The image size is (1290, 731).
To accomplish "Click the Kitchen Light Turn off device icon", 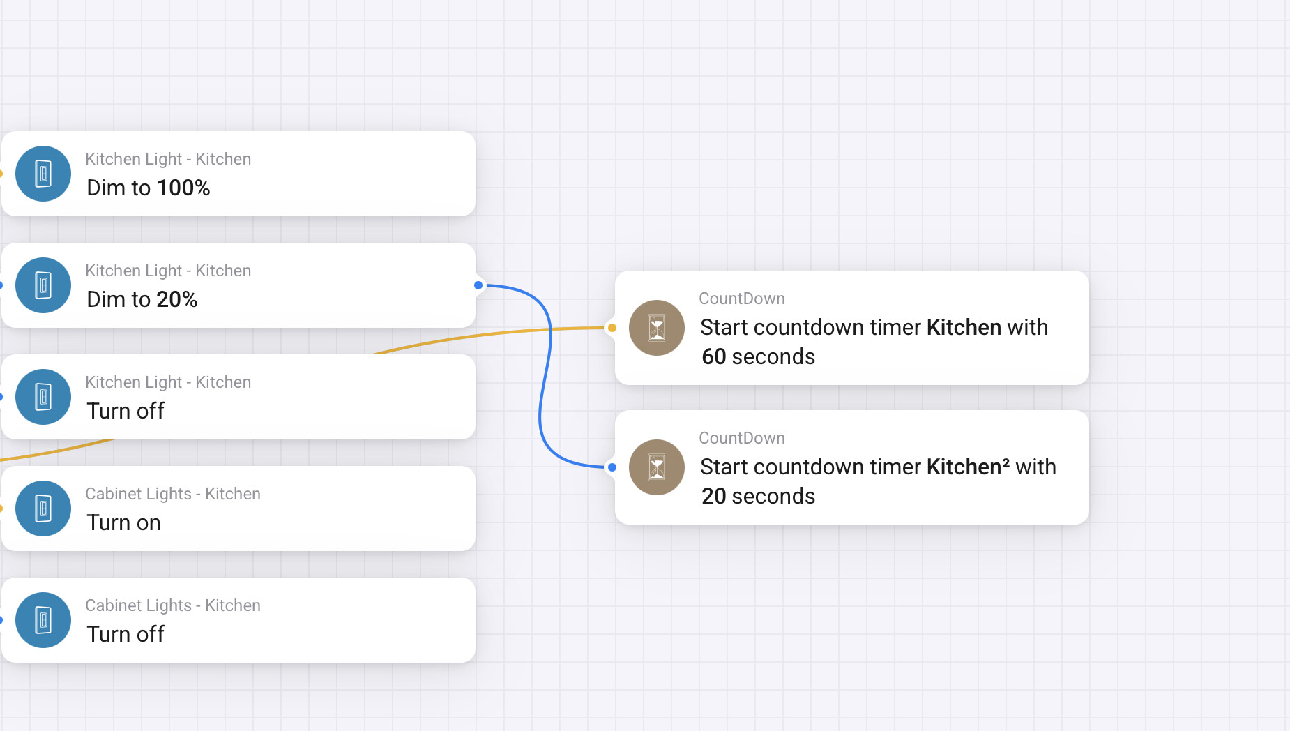I will tap(43, 397).
